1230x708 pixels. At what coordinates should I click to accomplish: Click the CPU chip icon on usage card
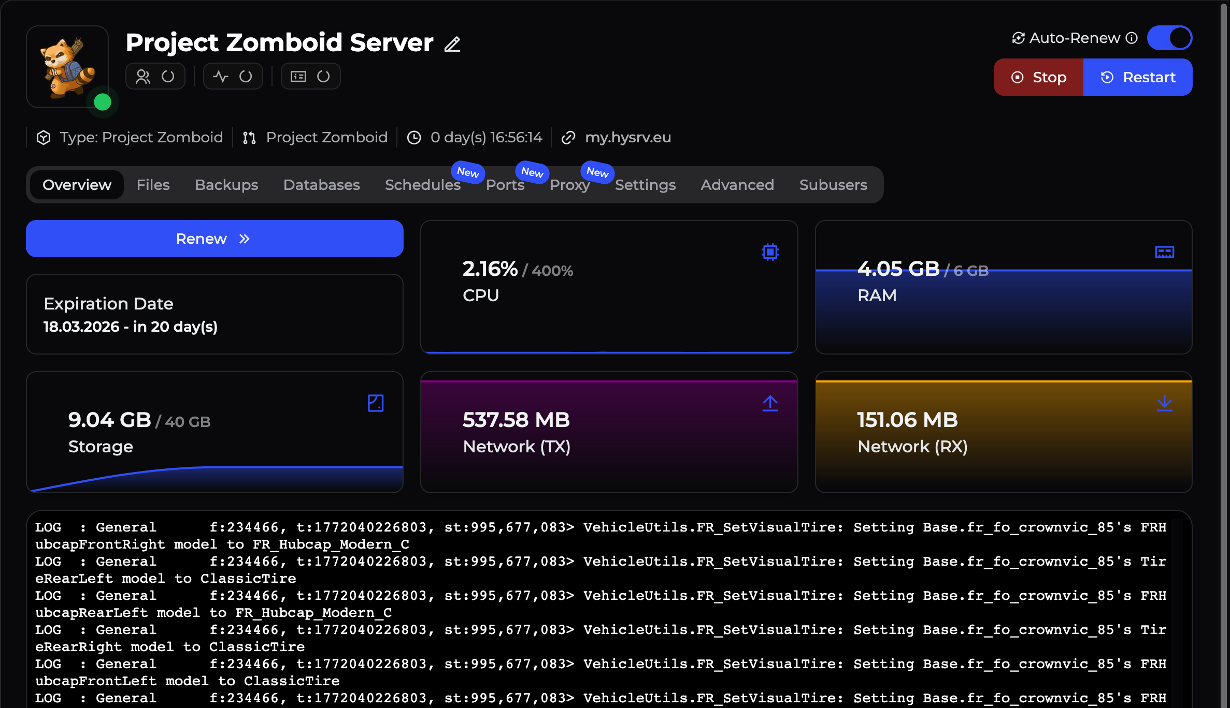[x=769, y=252]
